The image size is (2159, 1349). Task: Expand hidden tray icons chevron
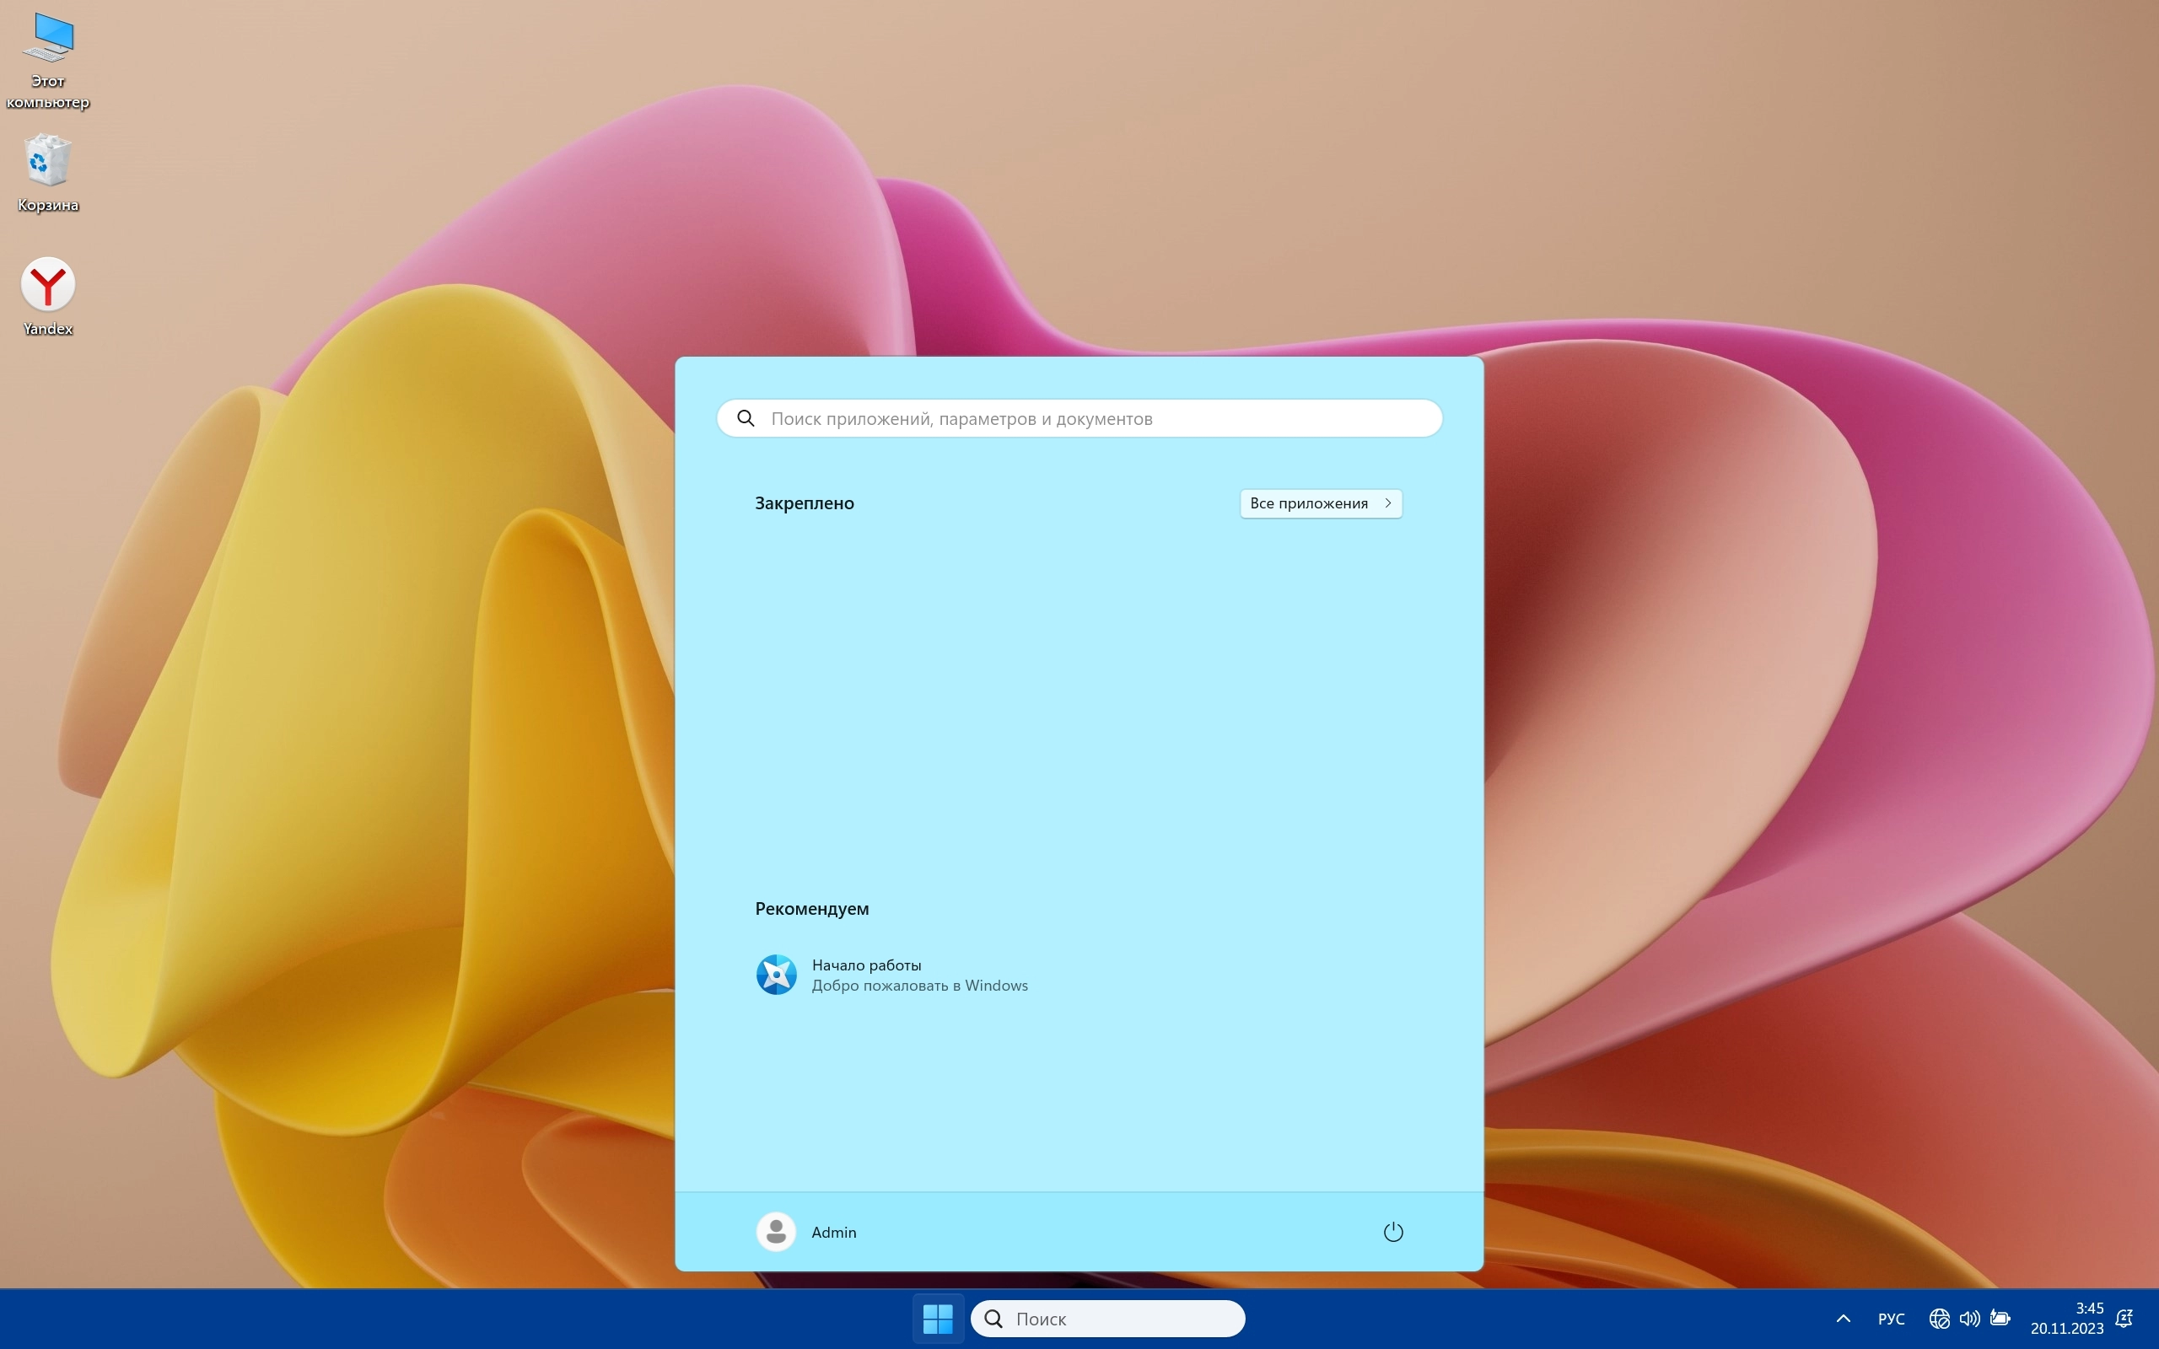(1844, 1318)
